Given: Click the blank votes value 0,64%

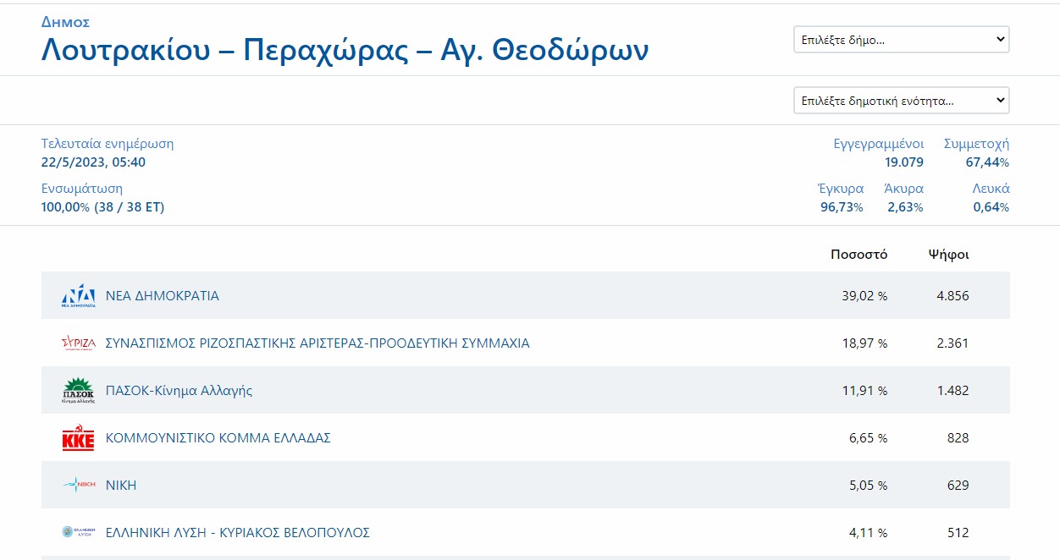Looking at the screenshot, I should pos(991,207).
